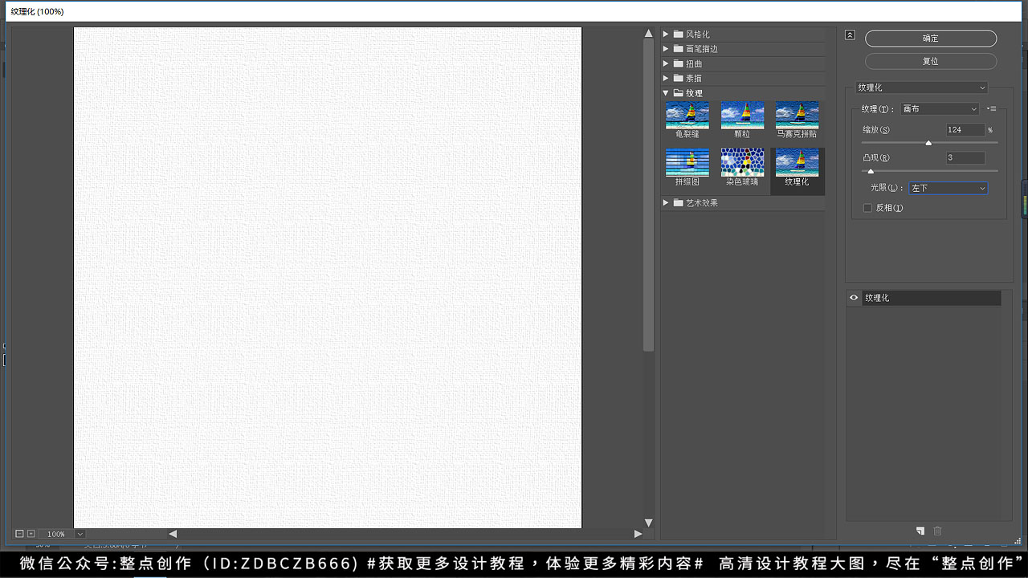Select the 染色玻璃 filter thumbnail

click(742, 163)
